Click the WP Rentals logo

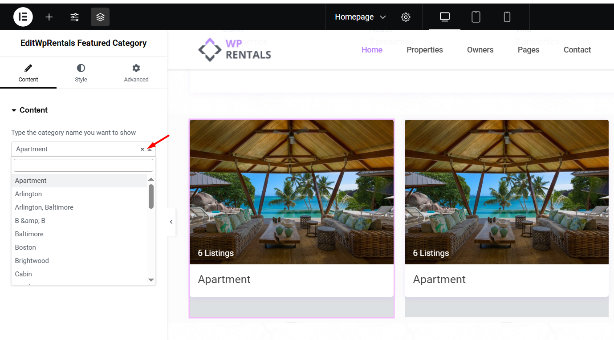tap(235, 49)
